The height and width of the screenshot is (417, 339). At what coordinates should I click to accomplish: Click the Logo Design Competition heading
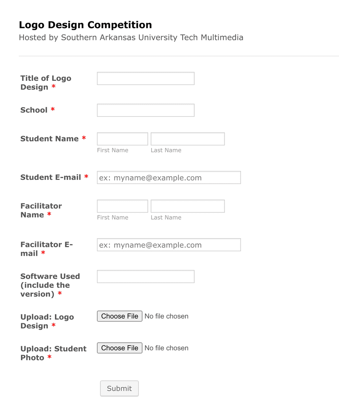pos(85,25)
